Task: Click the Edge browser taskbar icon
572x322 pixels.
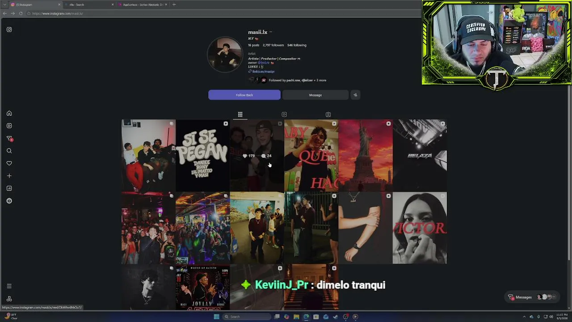Action: click(x=306, y=317)
